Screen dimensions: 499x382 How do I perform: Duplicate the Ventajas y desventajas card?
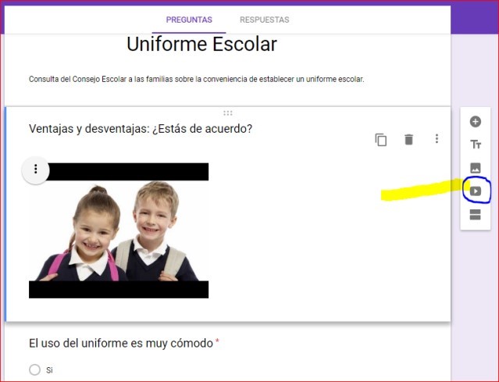pos(381,140)
